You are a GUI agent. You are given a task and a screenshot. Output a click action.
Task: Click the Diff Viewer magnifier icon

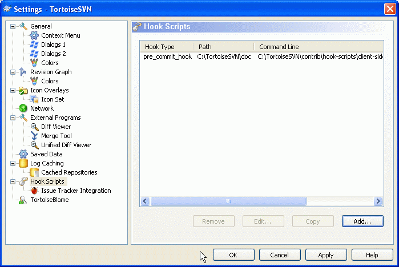pos(34,127)
